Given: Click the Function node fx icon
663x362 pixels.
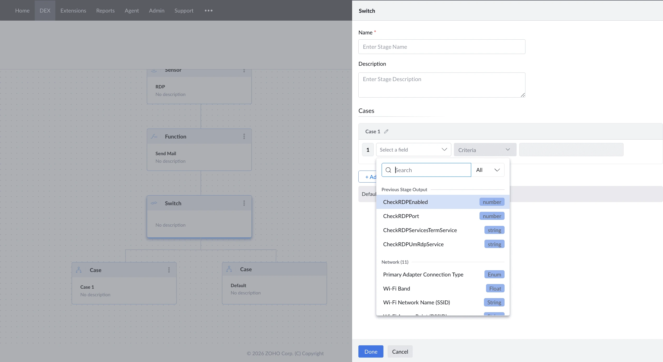Looking at the screenshot, I should click(x=154, y=136).
